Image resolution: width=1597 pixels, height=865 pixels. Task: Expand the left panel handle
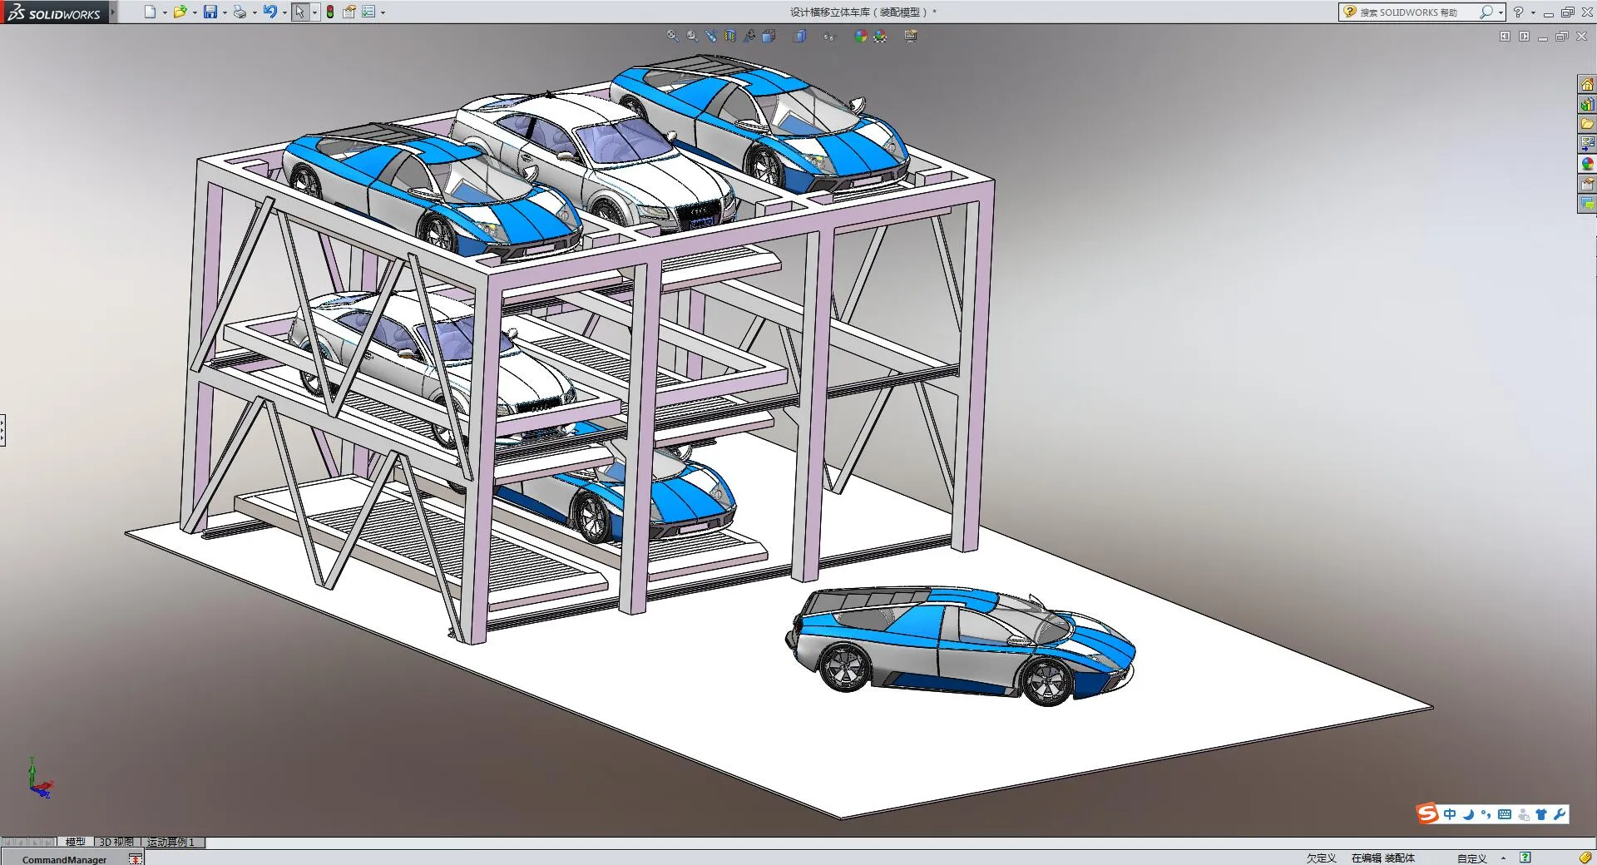(x=2, y=431)
